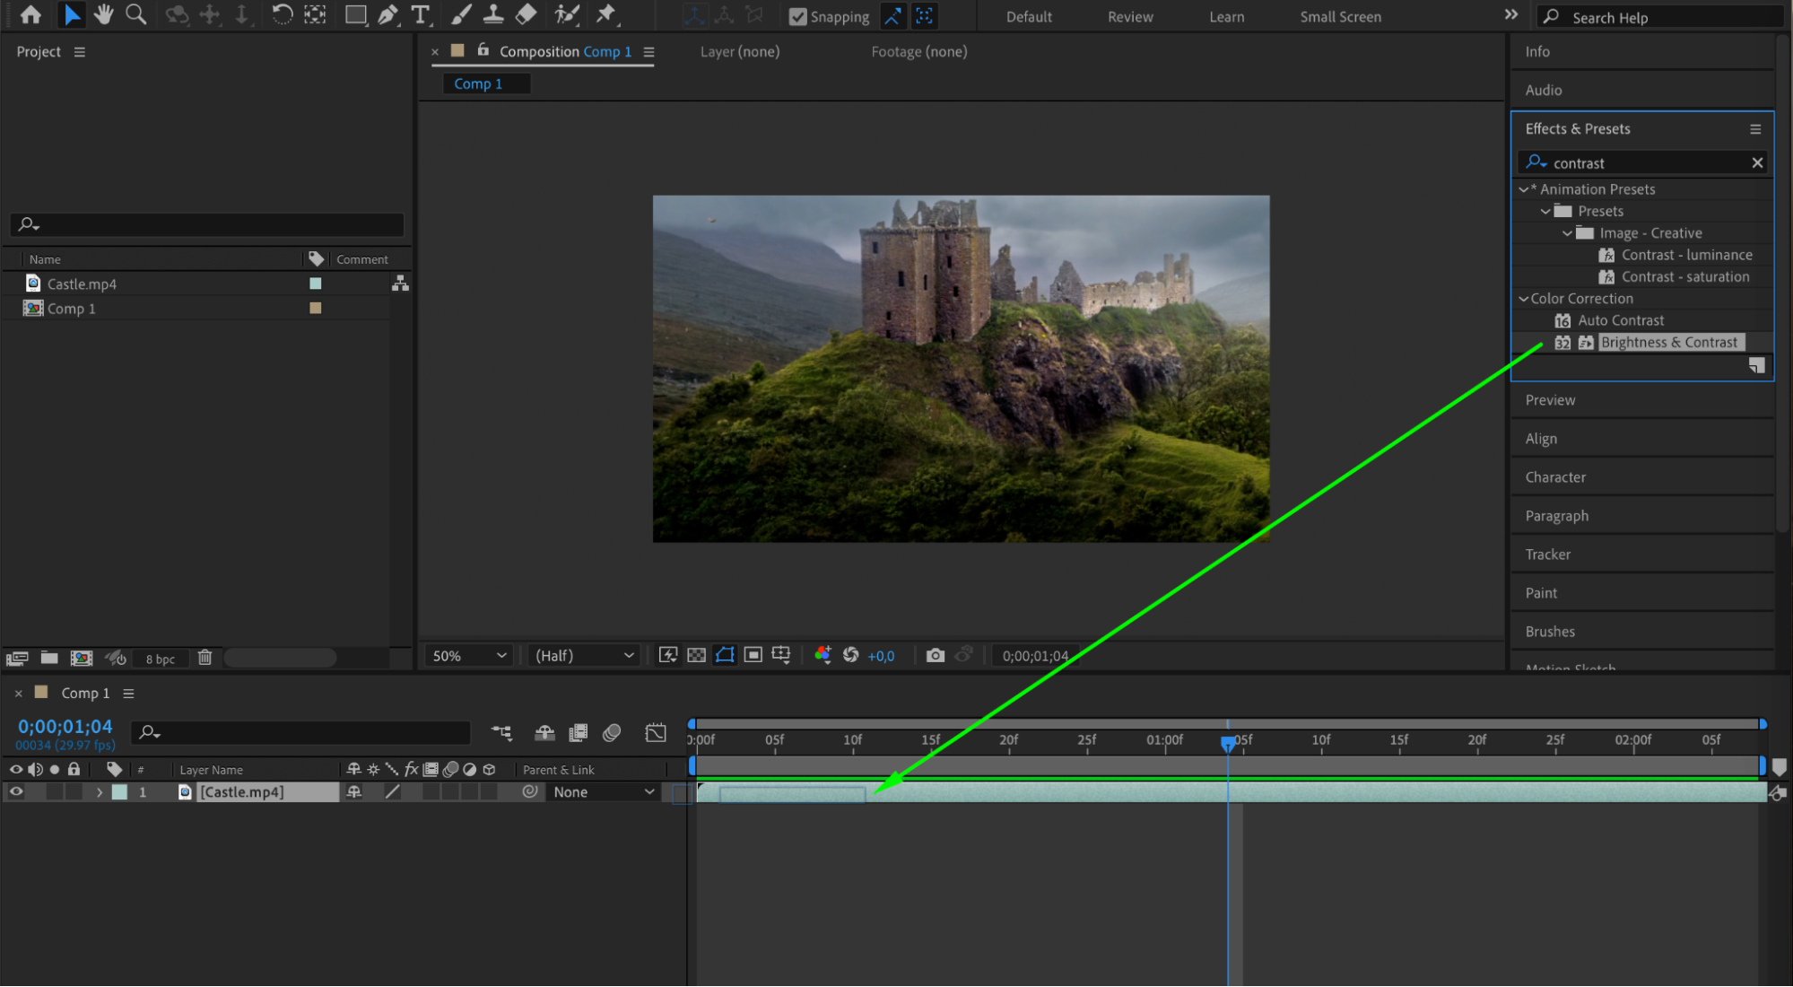Choose the Pen tool

pyautogui.click(x=388, y=14)
